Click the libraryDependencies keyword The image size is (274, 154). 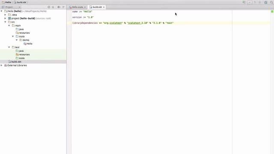[85, 23]
